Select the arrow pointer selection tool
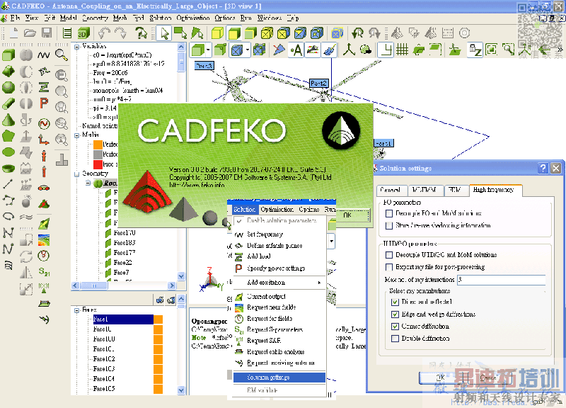Image resolution: width=566 pixels, height=408 pixels. [164, 33]
